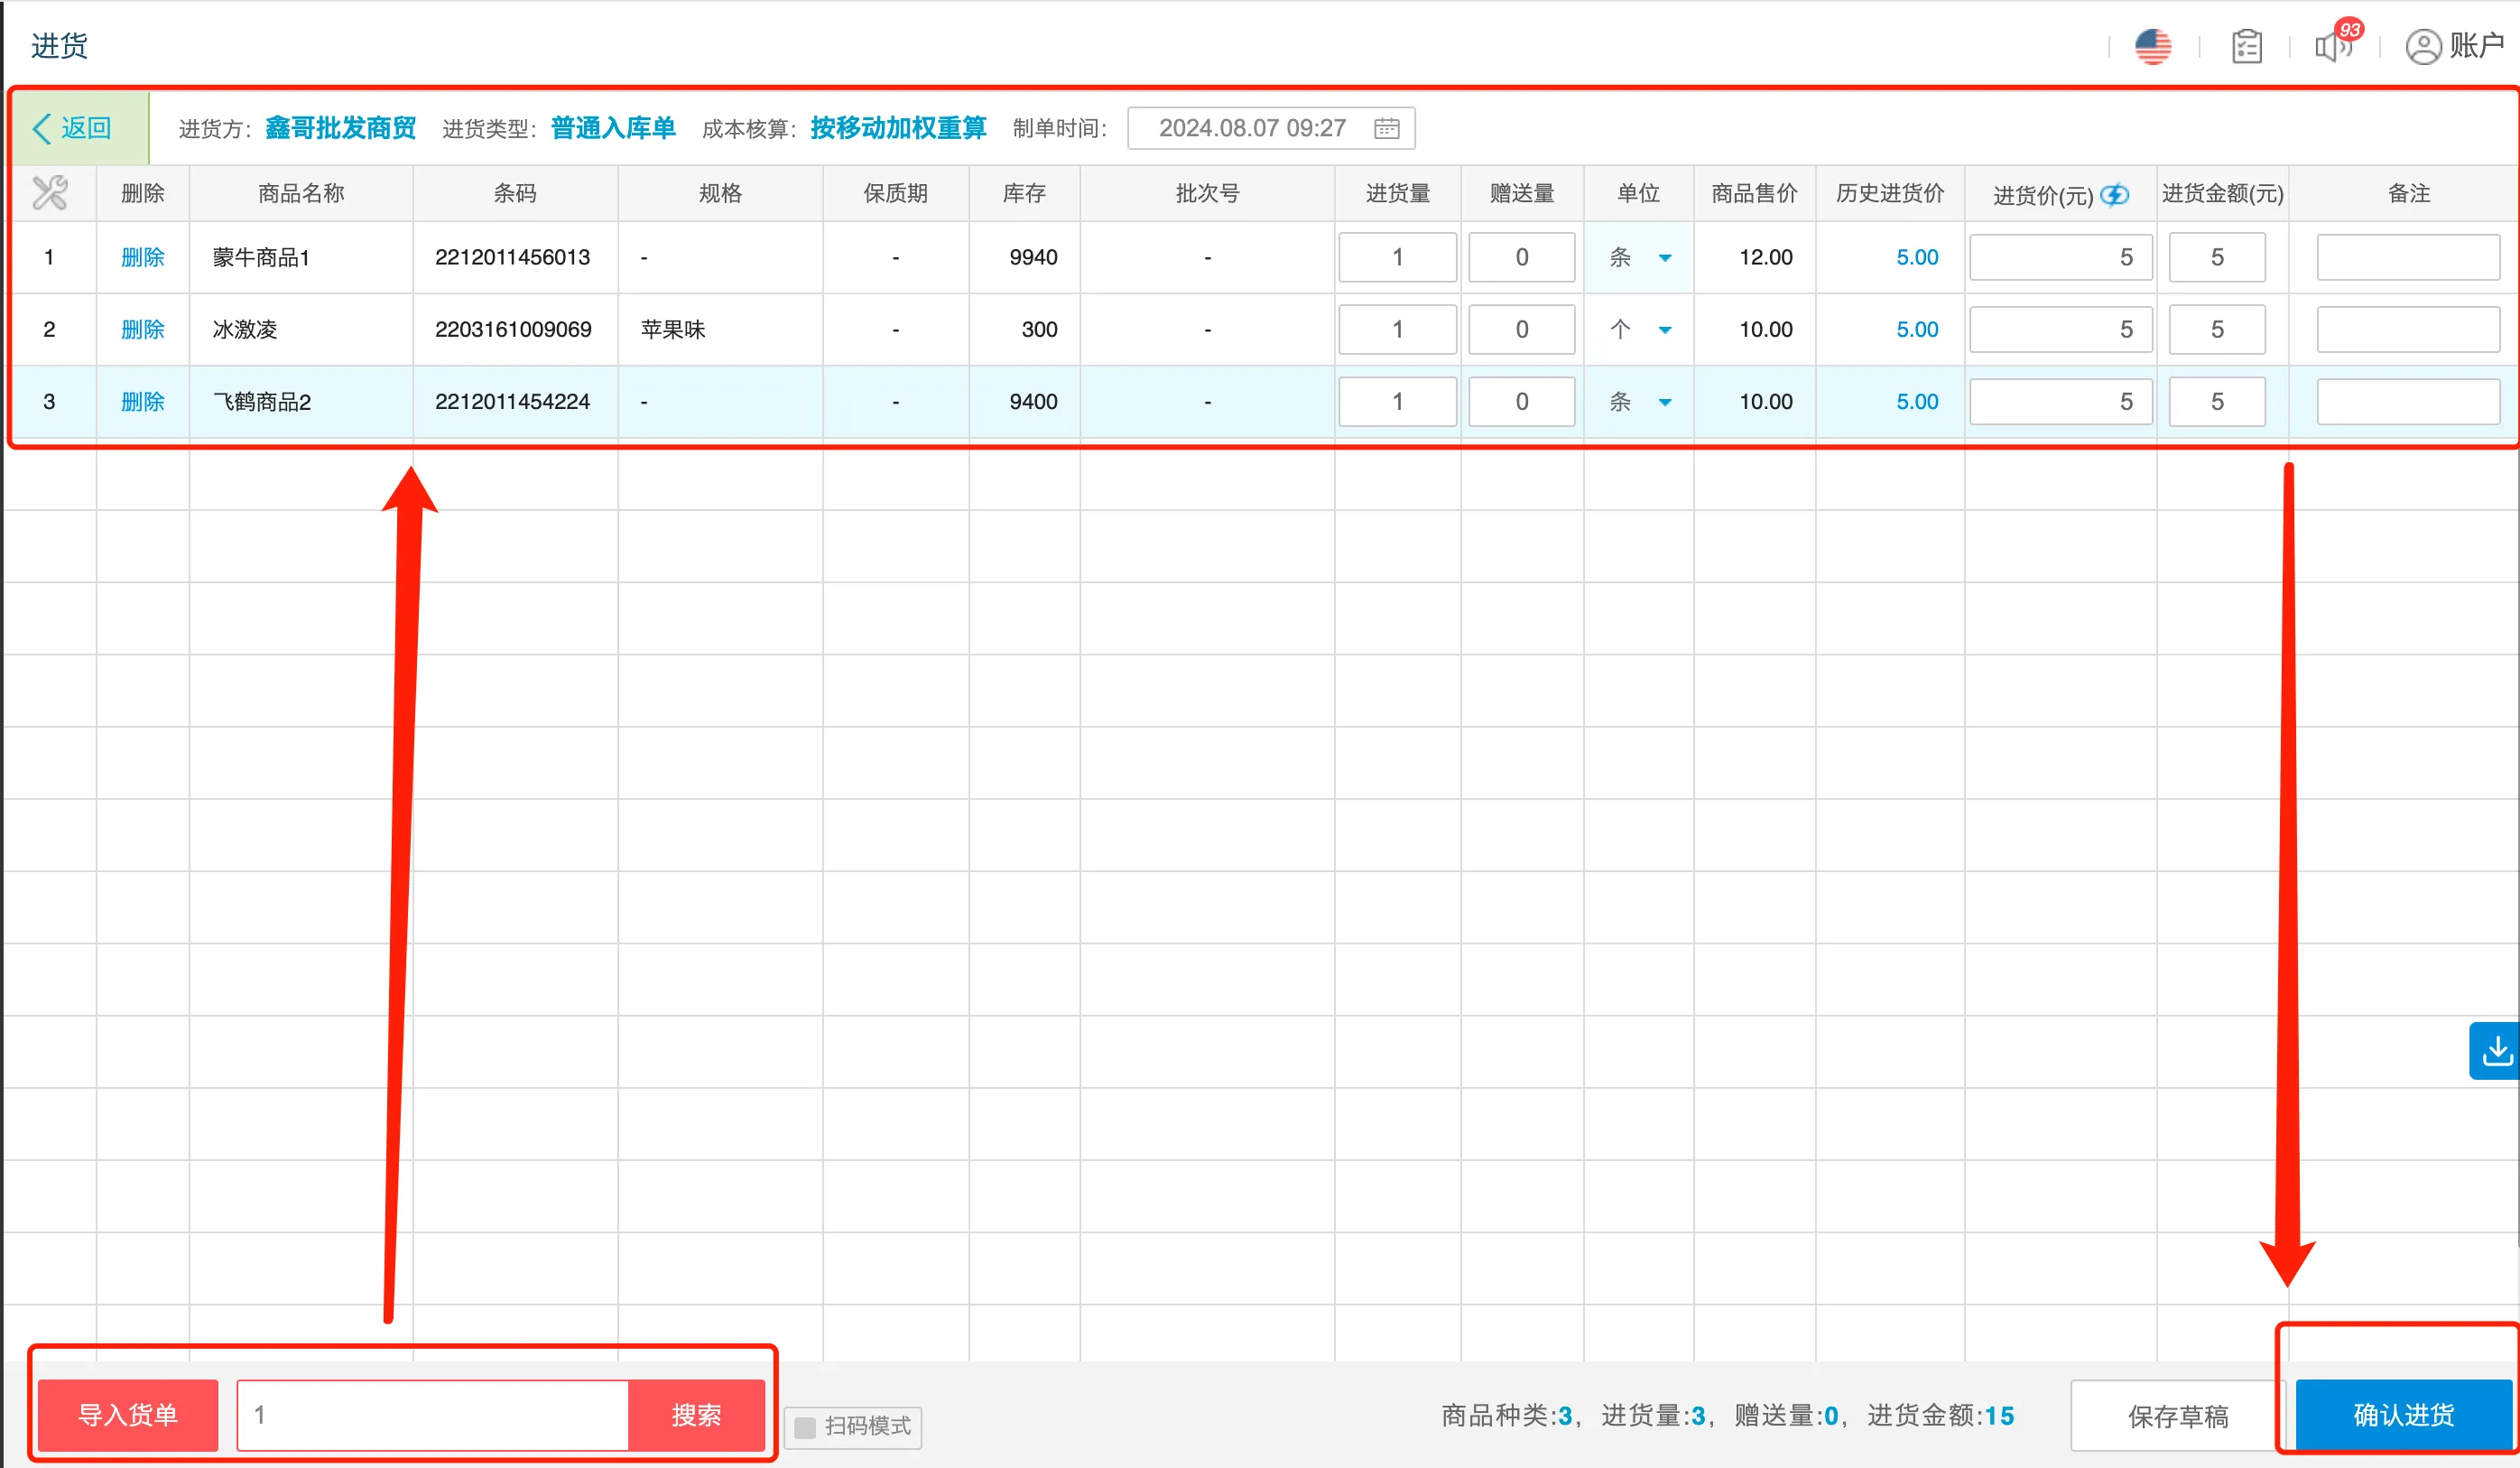Image resolution: width=2520 pixels, height=1468 pixels.
Task: Open the unit dropdown for 飞鹤商品2
Action: click(1666, 401)
